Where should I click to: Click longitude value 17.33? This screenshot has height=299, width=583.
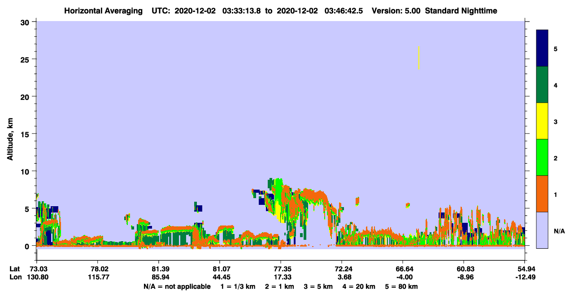tap(280, 277)
